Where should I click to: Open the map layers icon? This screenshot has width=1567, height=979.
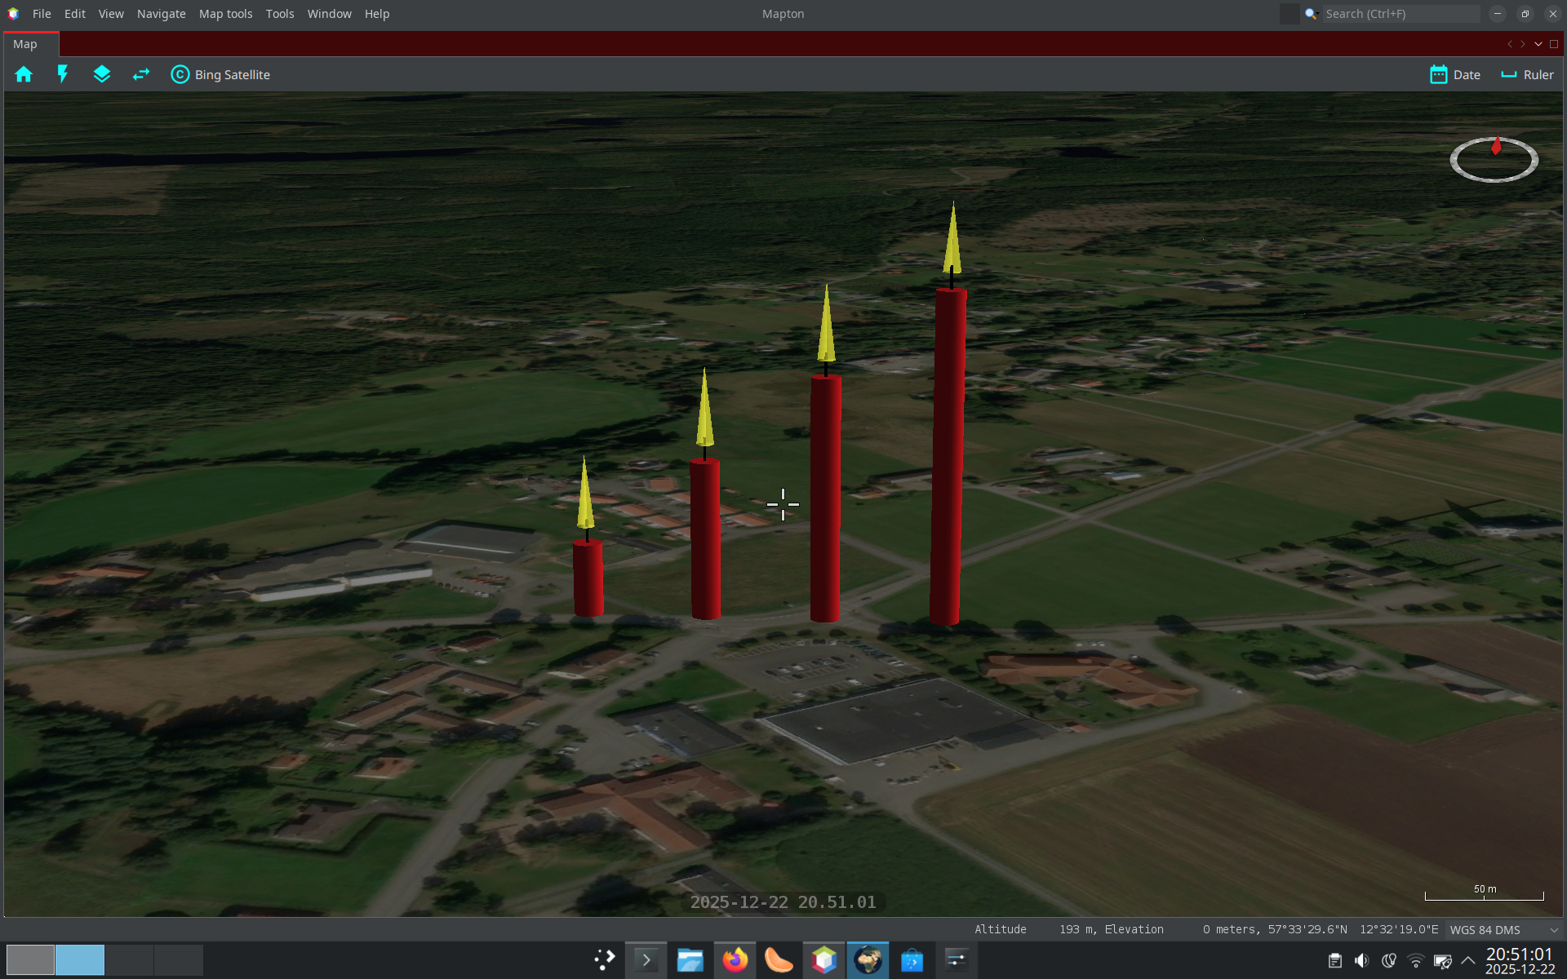[x=102, y=74]
